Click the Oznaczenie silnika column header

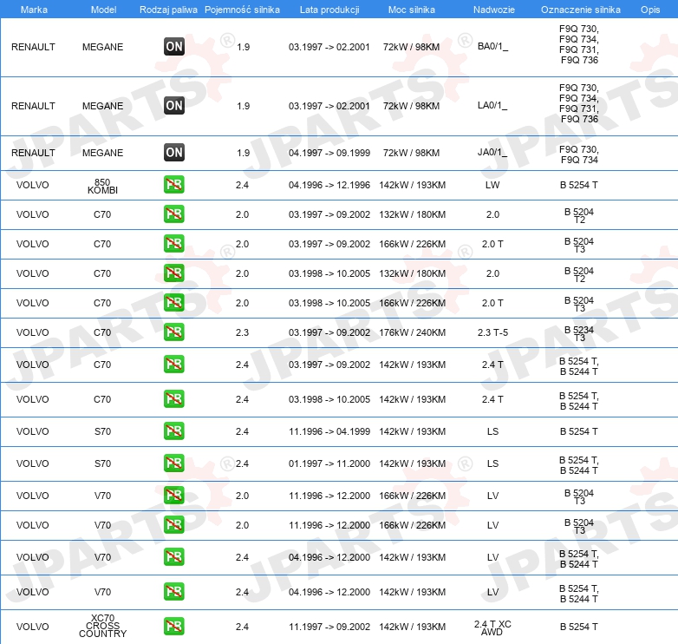click(581, 10)
